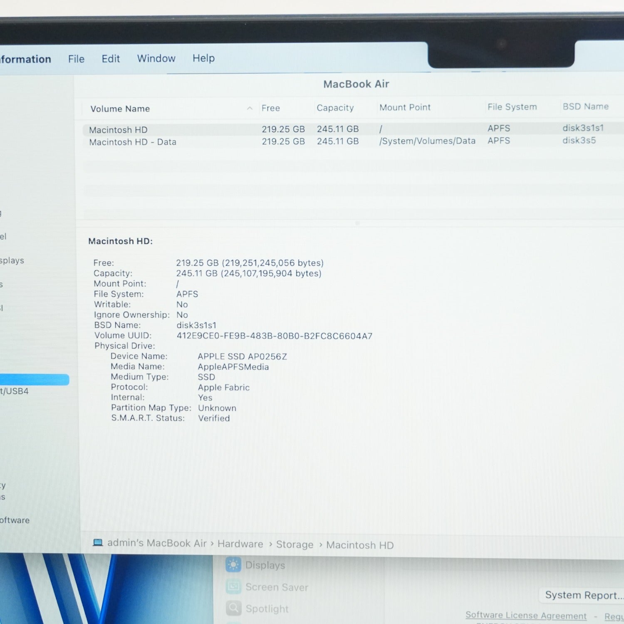Click the device name "APPLE SSD AP0256Z"
The height and width of the screenshot is (624, 624).
(242, 357)
